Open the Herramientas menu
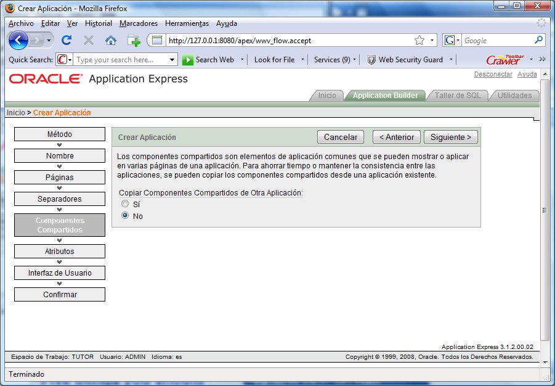Screen dimensions: 555x386 coord(187,23)
